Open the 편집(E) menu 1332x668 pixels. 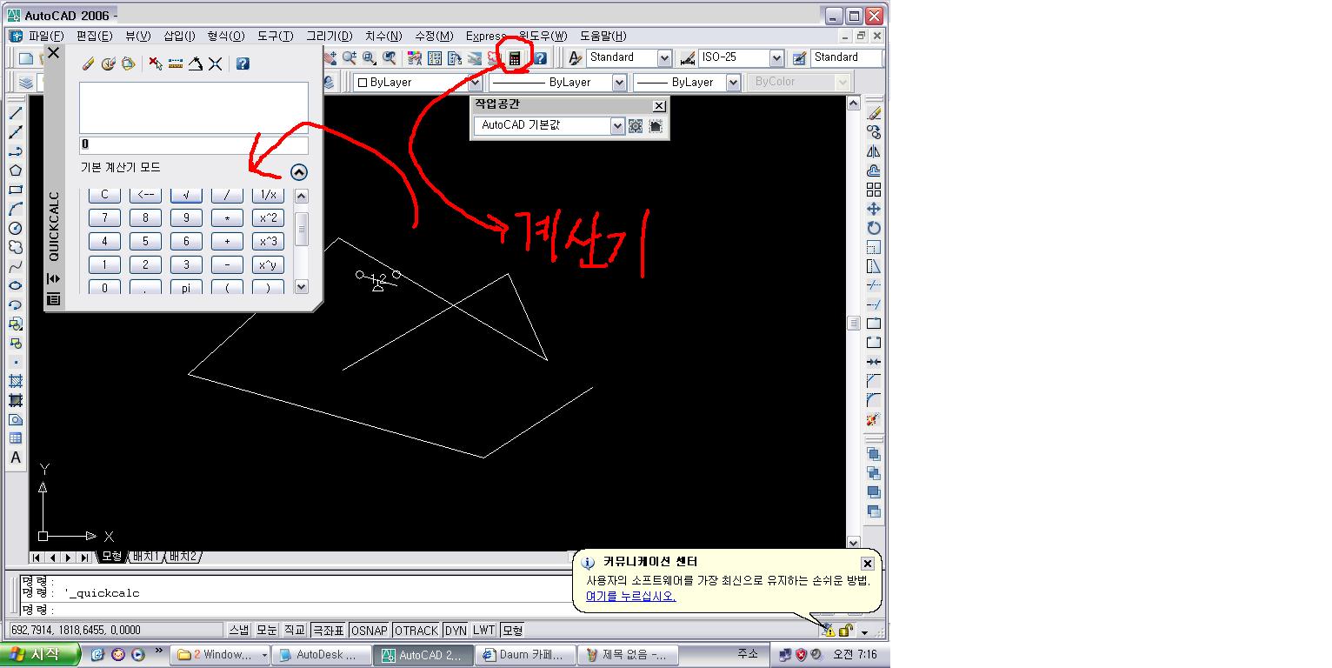pyautogui.click(x=94, y=36)
